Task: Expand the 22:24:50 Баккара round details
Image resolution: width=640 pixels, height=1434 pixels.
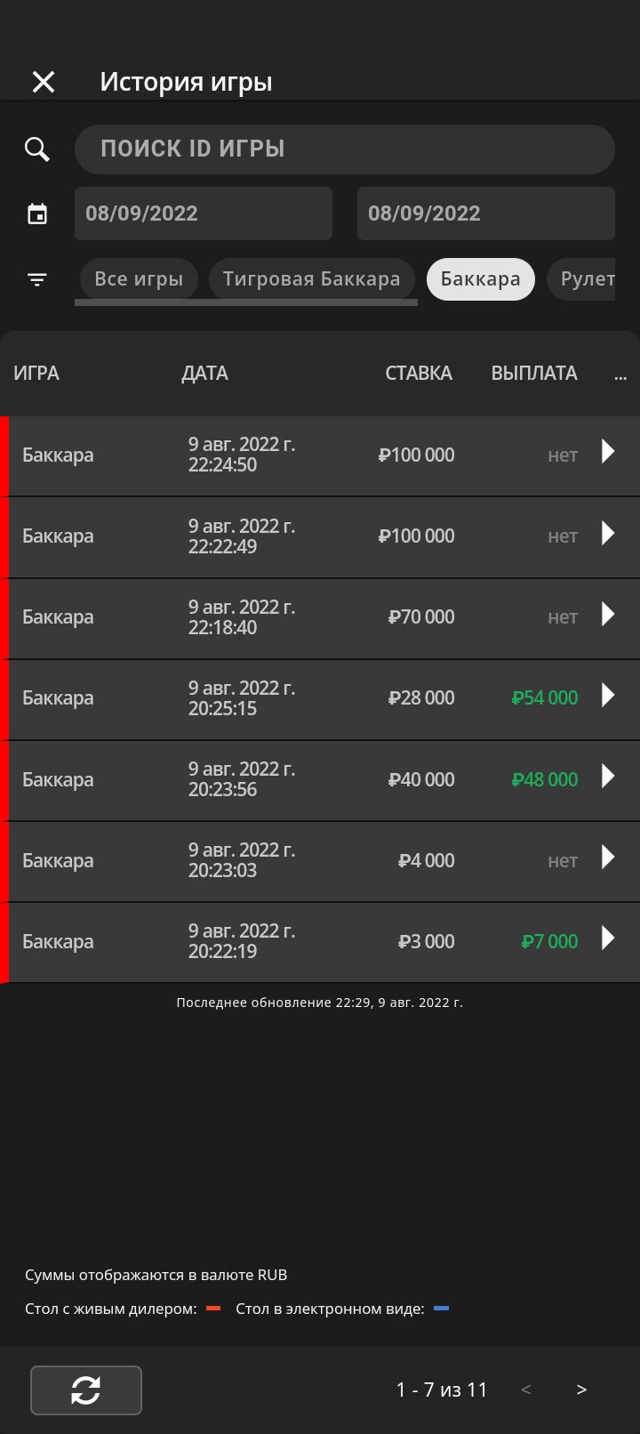Action: [608, 452]
